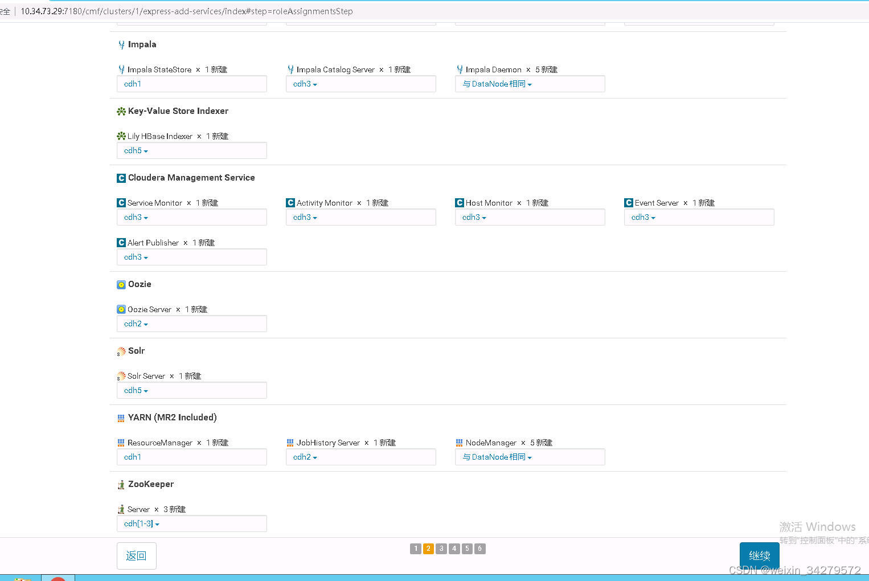Click the Alert Publisher role icon
The image size is (869, 581).
click(121, 243)
